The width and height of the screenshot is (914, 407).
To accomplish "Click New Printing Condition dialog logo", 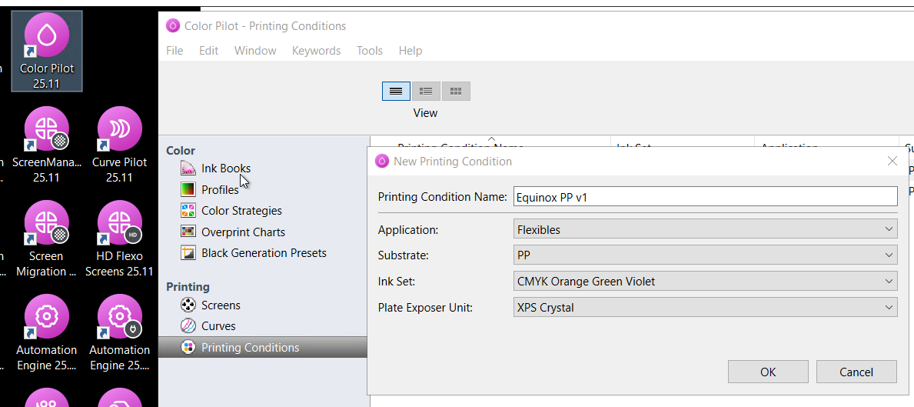I will (382, 162).
